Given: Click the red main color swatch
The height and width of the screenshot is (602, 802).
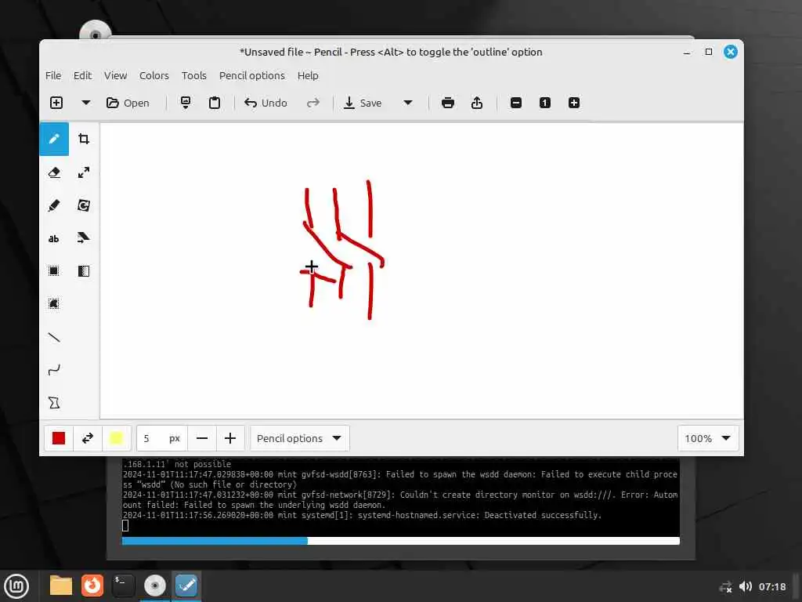Looking at the screenshot, I should 59,438.
